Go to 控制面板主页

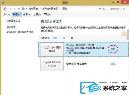pos(13,21)
